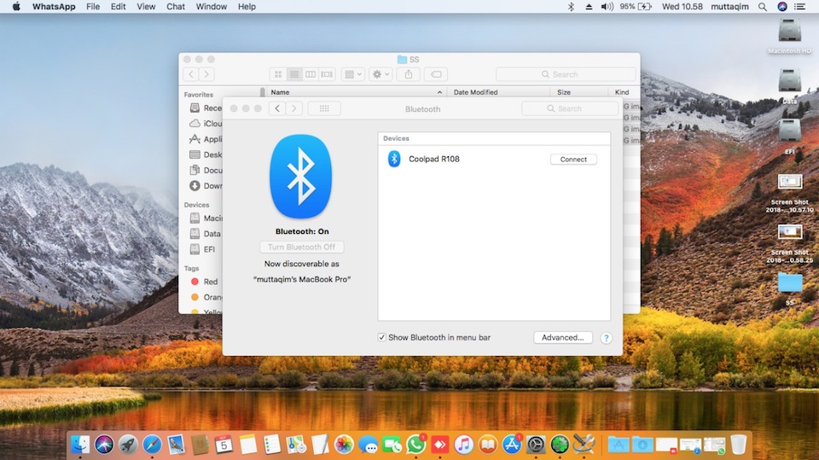Click the battery status in the menu bar
819x460 pixels.
pyautogui.click(x=636, y=7)
